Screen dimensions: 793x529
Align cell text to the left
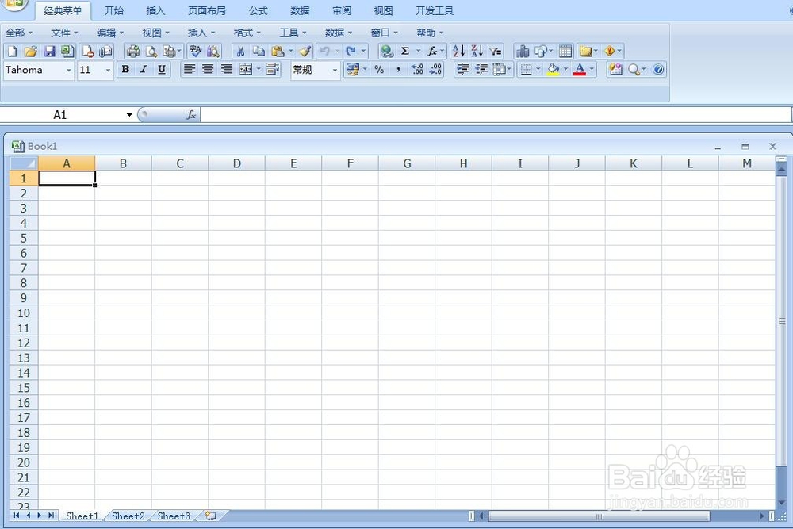[190, 70]
